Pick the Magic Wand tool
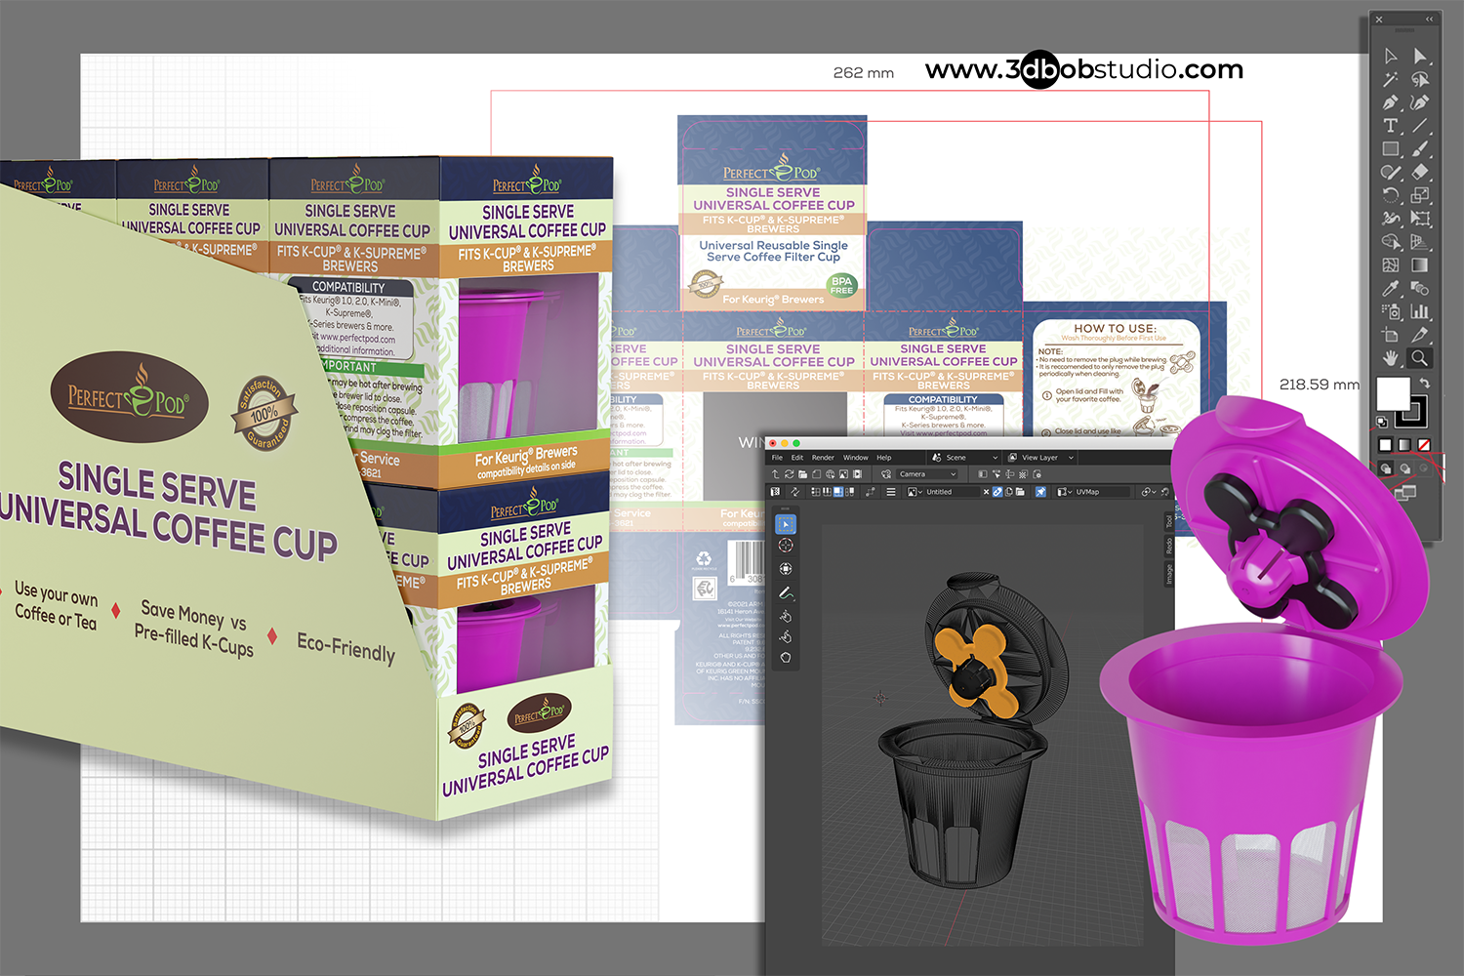The width and height of the screenshot is (1464, 976). [x=1389, y=79]
